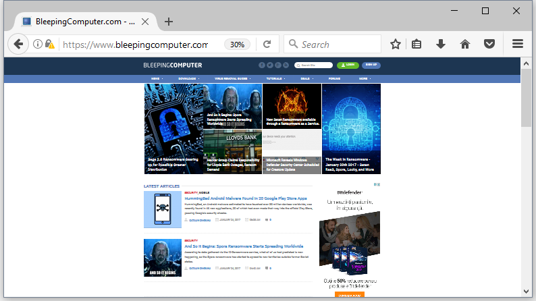Open the Firefox hamburger menu
Image resolution: width=536 pixels, height=301 pixels.
pos(518,45)
